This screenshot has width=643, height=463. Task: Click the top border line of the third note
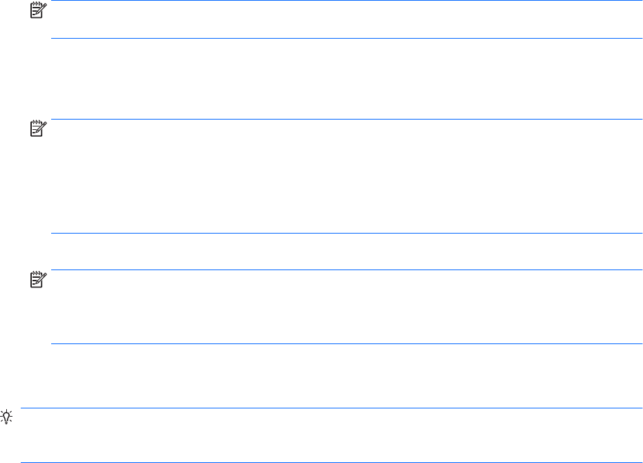point(346,270)
